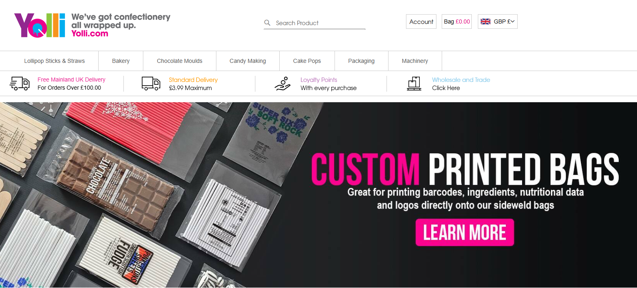
Task: Open the Machinery menu item
Action: 415,61
